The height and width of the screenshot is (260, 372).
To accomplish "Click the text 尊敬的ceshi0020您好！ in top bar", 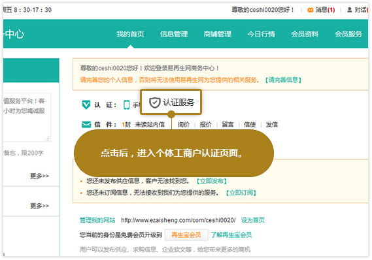I will click(263, 10).
